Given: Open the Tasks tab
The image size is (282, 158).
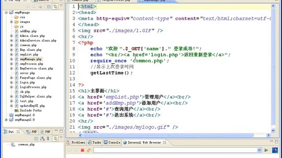Looking at the screenshot, I should click(94, 142).
